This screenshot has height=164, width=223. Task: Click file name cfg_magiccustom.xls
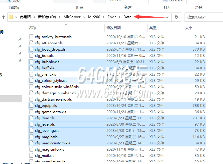click(52, 143)
